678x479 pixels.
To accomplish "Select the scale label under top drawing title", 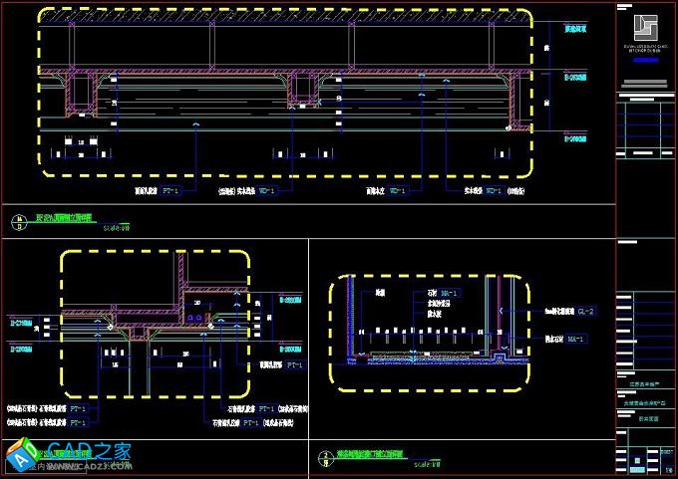I will click(x=115, y=227).
